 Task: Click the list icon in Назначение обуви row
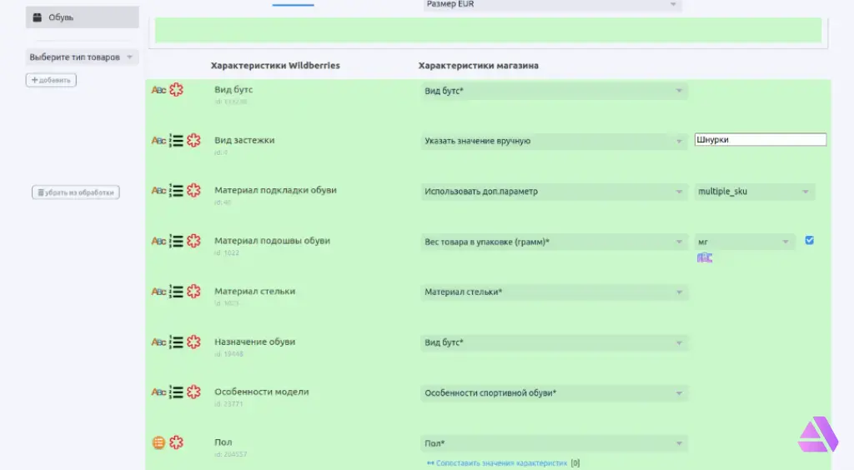176,342
